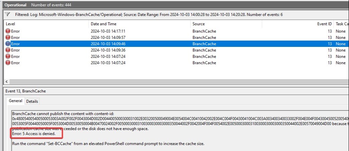Click Event ID 13 in the 14:09:46 row
Image resolution: width=349 pixels, height=151 pixels.
(x=329, y=44)
